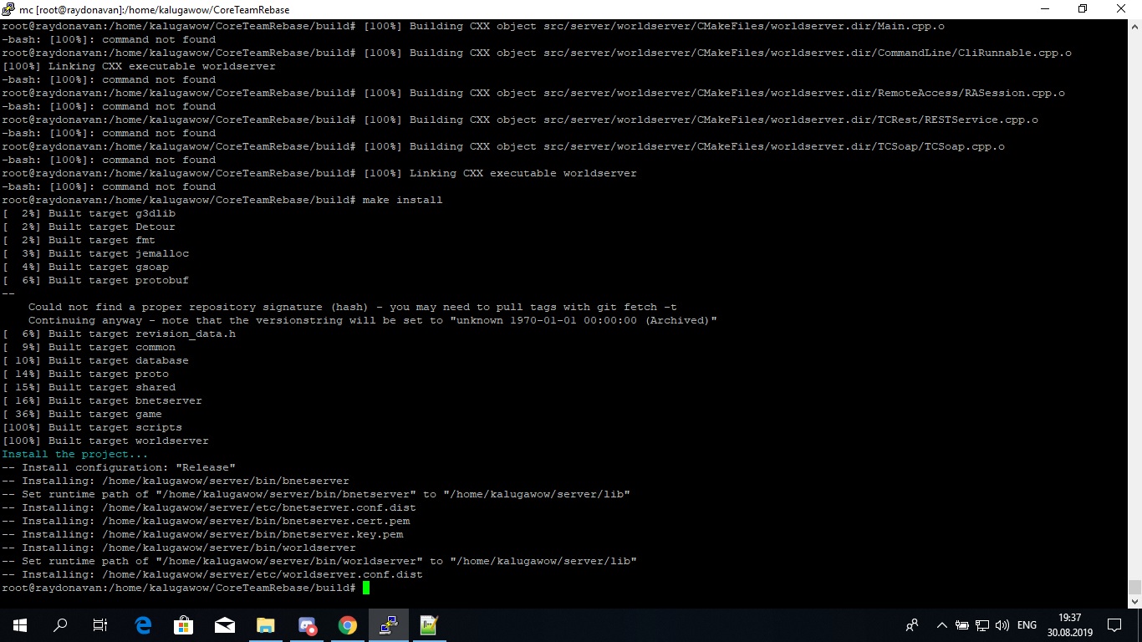The width and height of the screenshot is (1142, 642).
Task: Change input language from ENG
Action: coord(1027,624)
